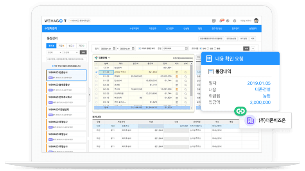Focus the client name search input field

[66, 59]
